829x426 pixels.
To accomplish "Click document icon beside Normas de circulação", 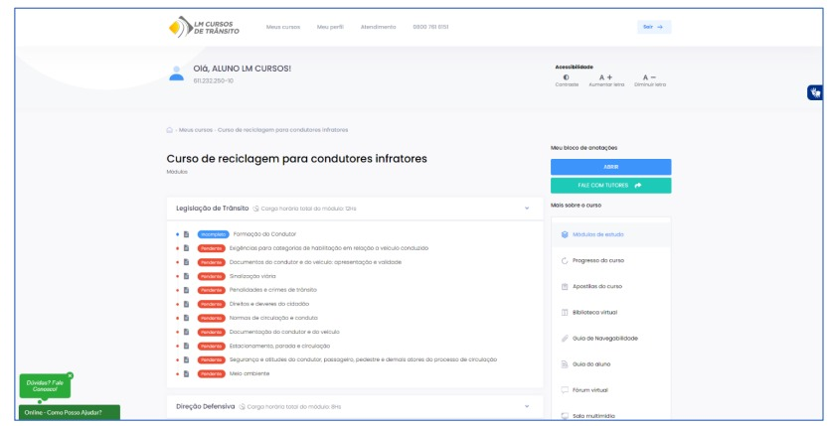I will pyautogui.click(x=186, y=318).
